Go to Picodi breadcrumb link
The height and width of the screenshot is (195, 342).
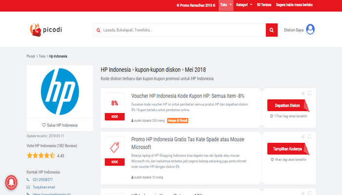click(31, 56)
